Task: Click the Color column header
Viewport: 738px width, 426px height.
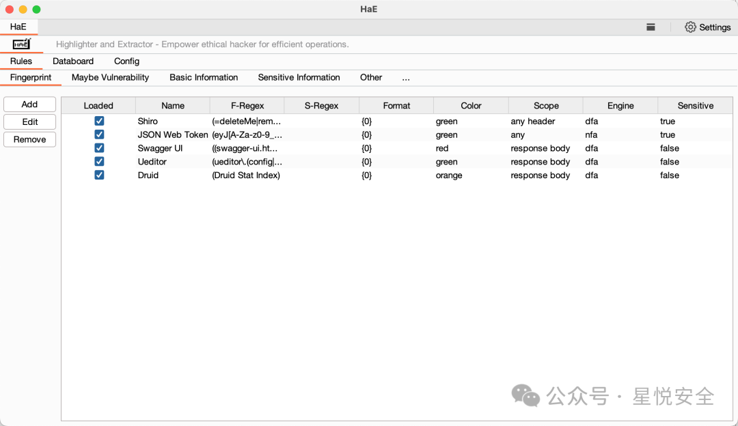Action: [x=471, y=106]
